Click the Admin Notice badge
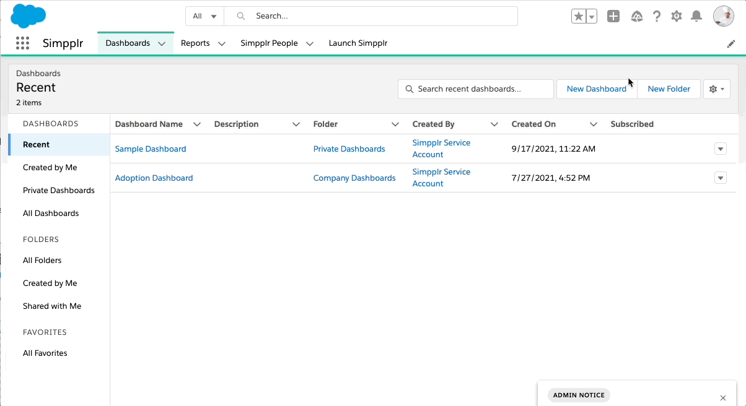746x406 pixels. (579, 395)
